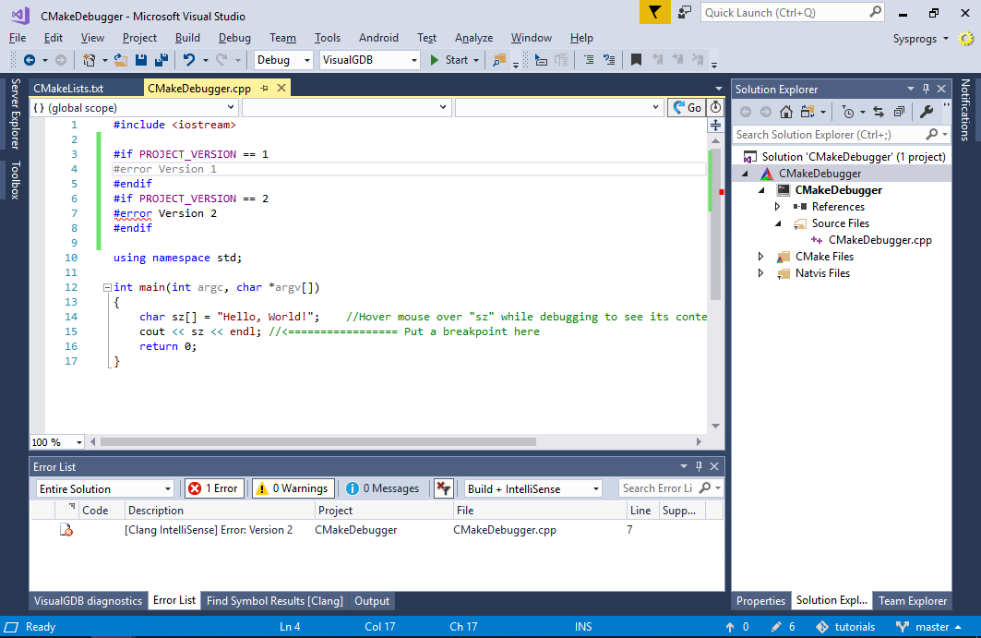This screenshot has height=638, width=981.
Task: Switch to the Team Explorer tab
Action: coord(912,601)
